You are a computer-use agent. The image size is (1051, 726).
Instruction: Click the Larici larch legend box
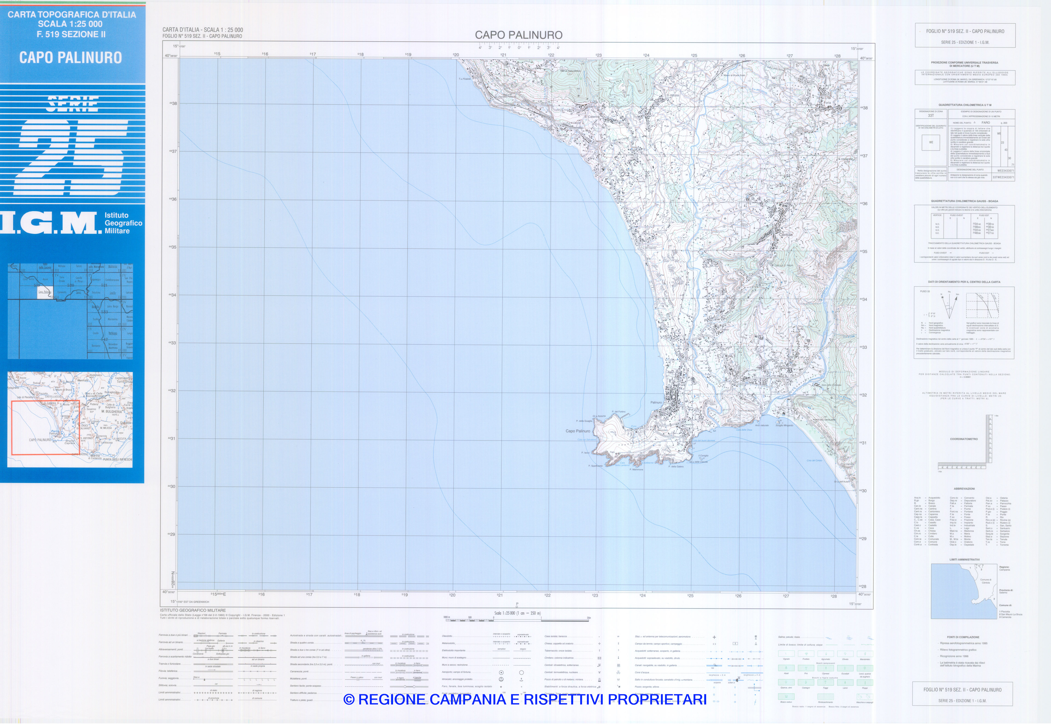tap(845, 682)
